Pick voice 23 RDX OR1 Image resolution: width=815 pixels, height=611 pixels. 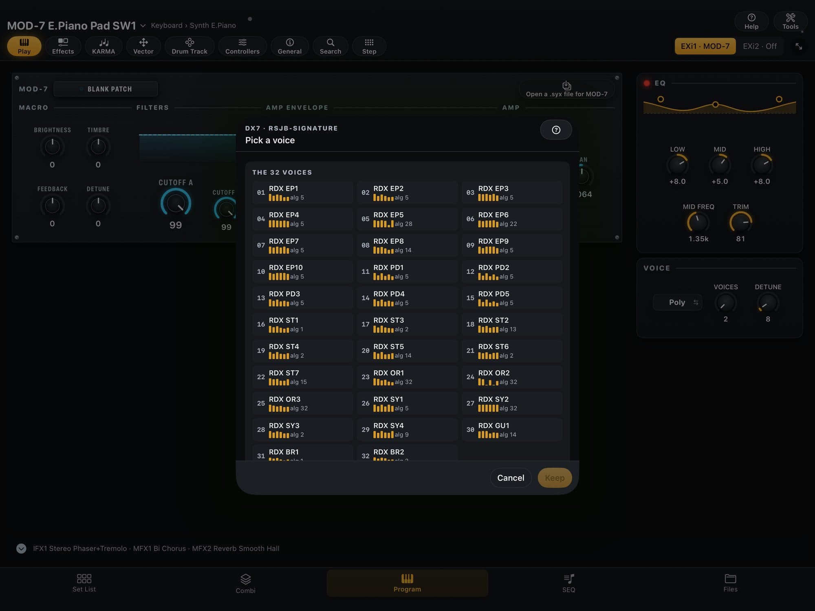(407, 377)
